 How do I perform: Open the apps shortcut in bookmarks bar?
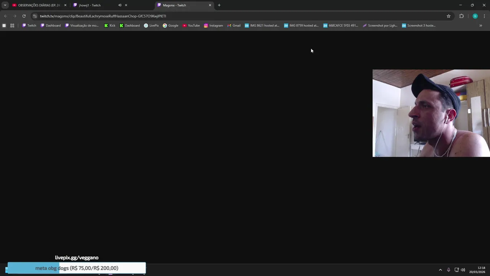coord(4,26)
